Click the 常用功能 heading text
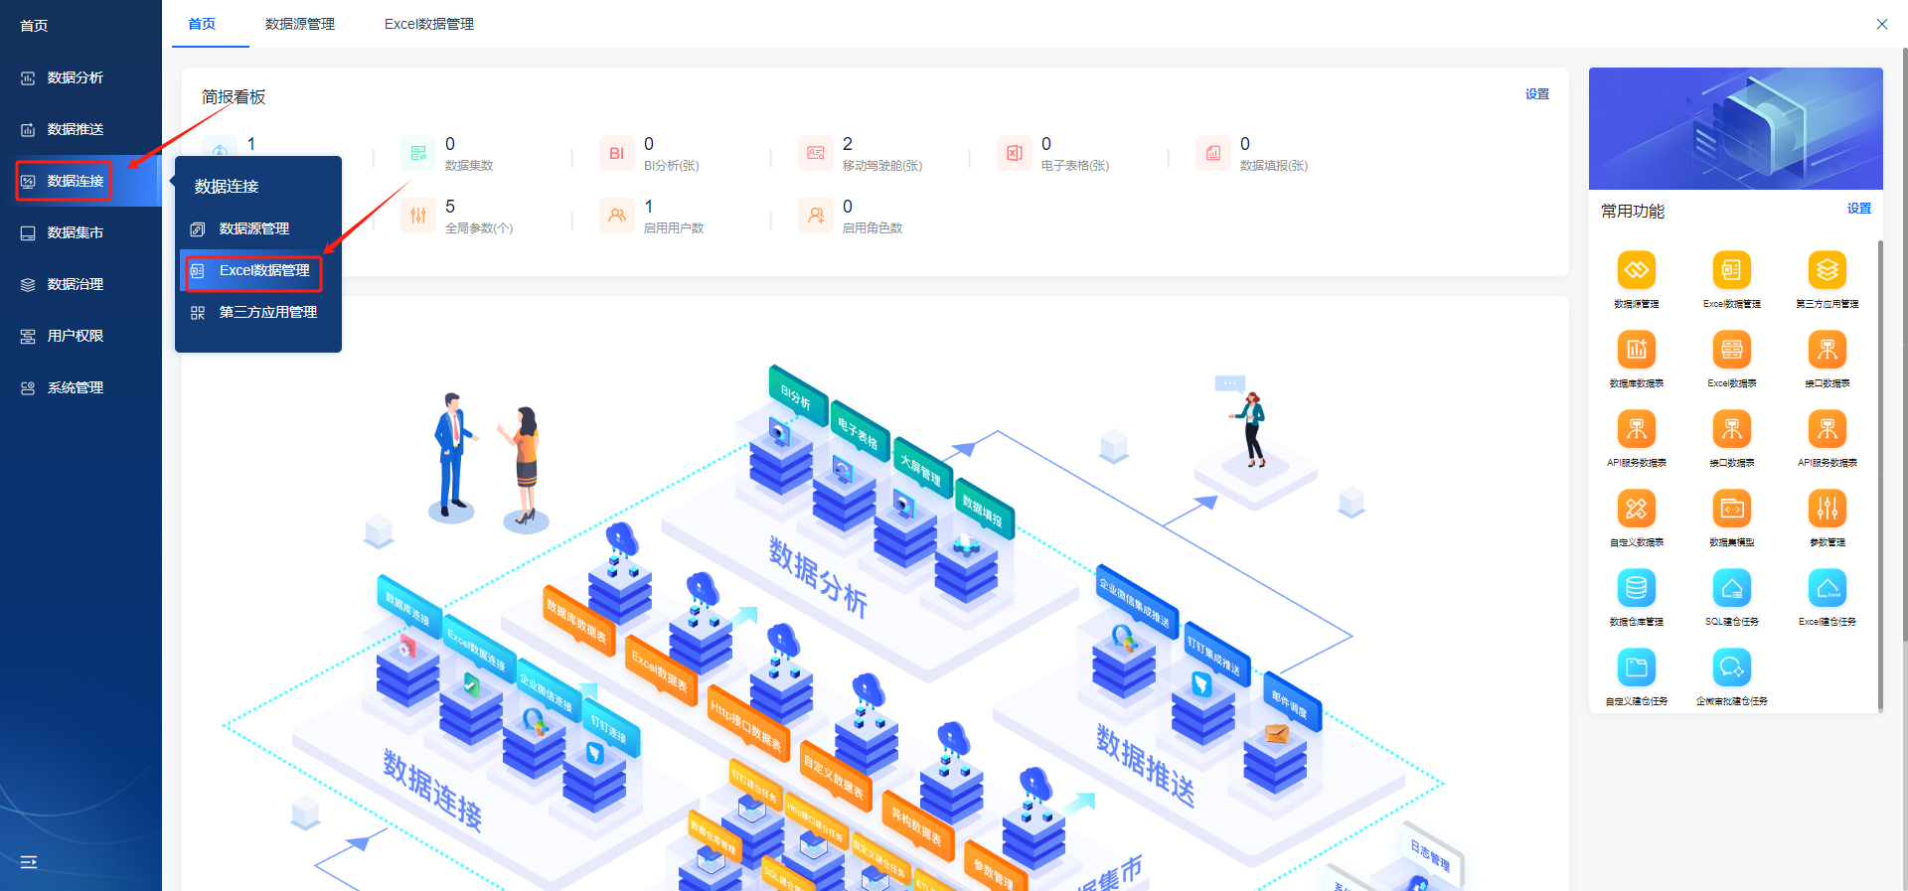 [x=1633, y=211]
